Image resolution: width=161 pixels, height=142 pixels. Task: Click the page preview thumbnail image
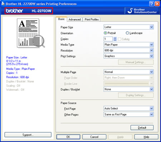click(31, 33)
